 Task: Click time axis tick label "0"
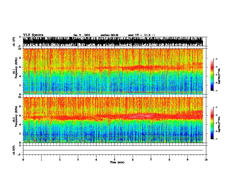(23, 160)
